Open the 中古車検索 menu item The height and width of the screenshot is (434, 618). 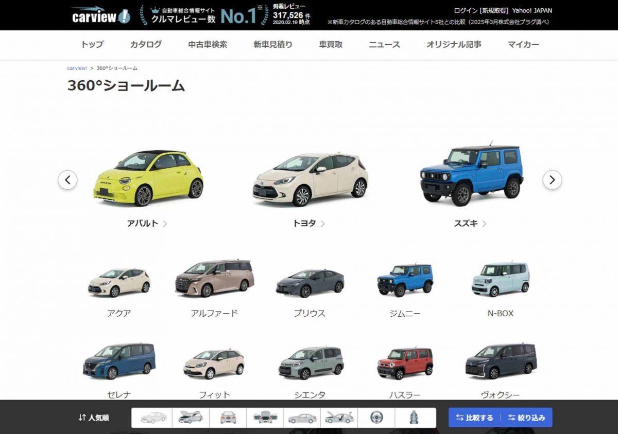click(x=208, y=44)
